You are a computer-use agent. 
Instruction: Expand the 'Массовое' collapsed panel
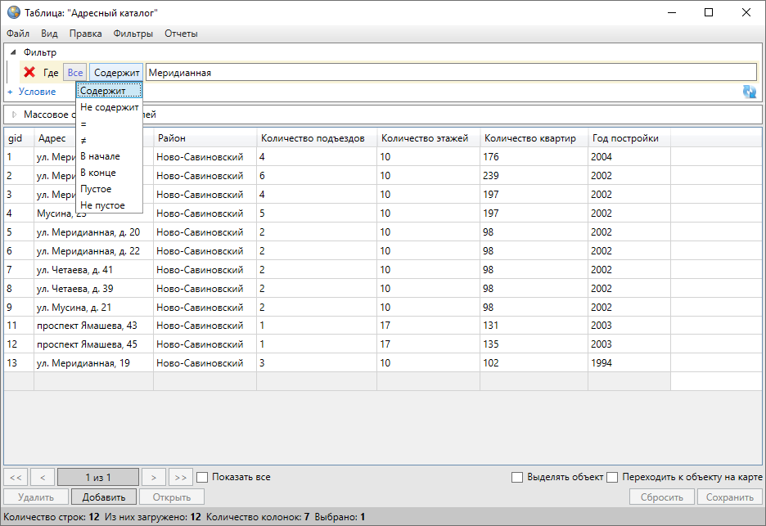(x=14, y=115)
